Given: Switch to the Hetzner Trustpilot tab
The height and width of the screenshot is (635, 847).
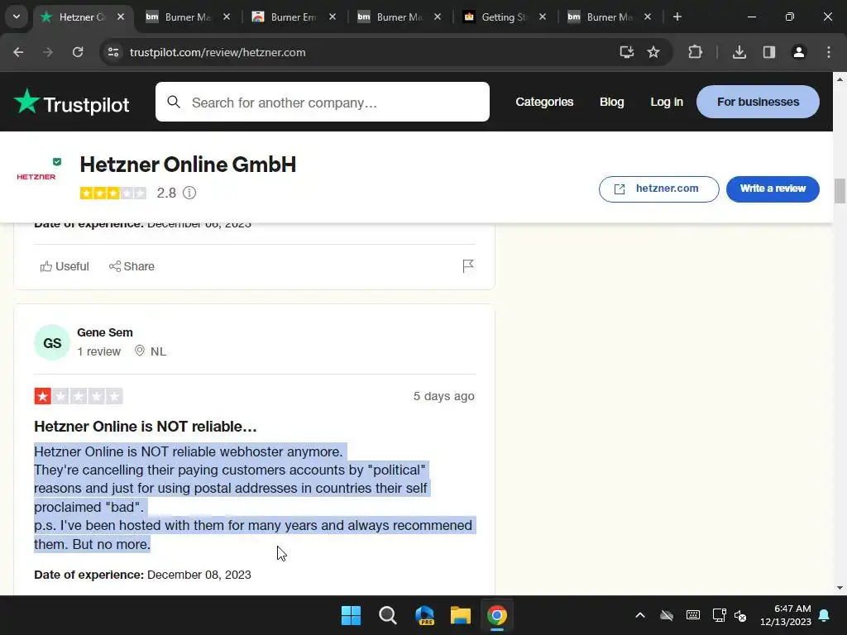Looking at the screenshot, I should tap(82, 17).
